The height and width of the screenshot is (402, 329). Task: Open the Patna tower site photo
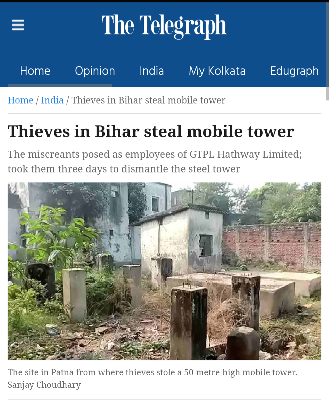click(164, 271)
